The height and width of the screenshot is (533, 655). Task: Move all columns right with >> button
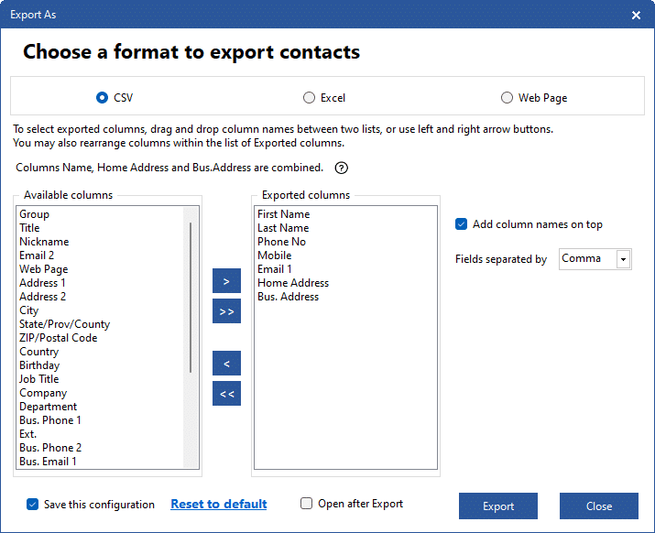click(x=226, y=311)
